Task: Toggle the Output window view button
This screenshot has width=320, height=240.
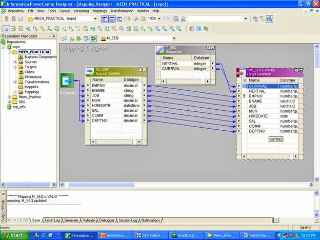Action: click(112, 19)
